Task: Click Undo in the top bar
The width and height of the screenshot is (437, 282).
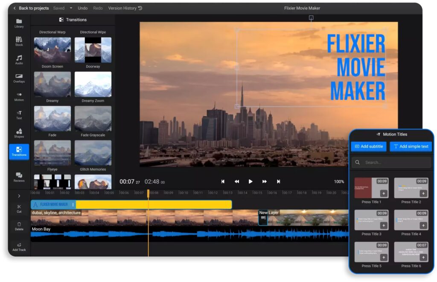Action: tap(82, 8)
